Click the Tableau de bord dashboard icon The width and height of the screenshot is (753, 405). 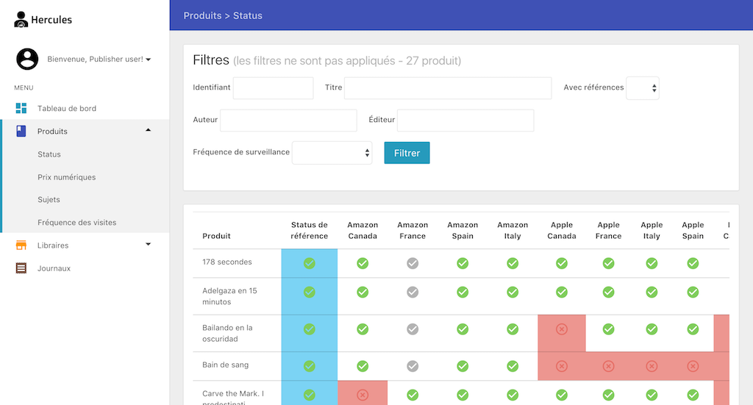(21, 109)
